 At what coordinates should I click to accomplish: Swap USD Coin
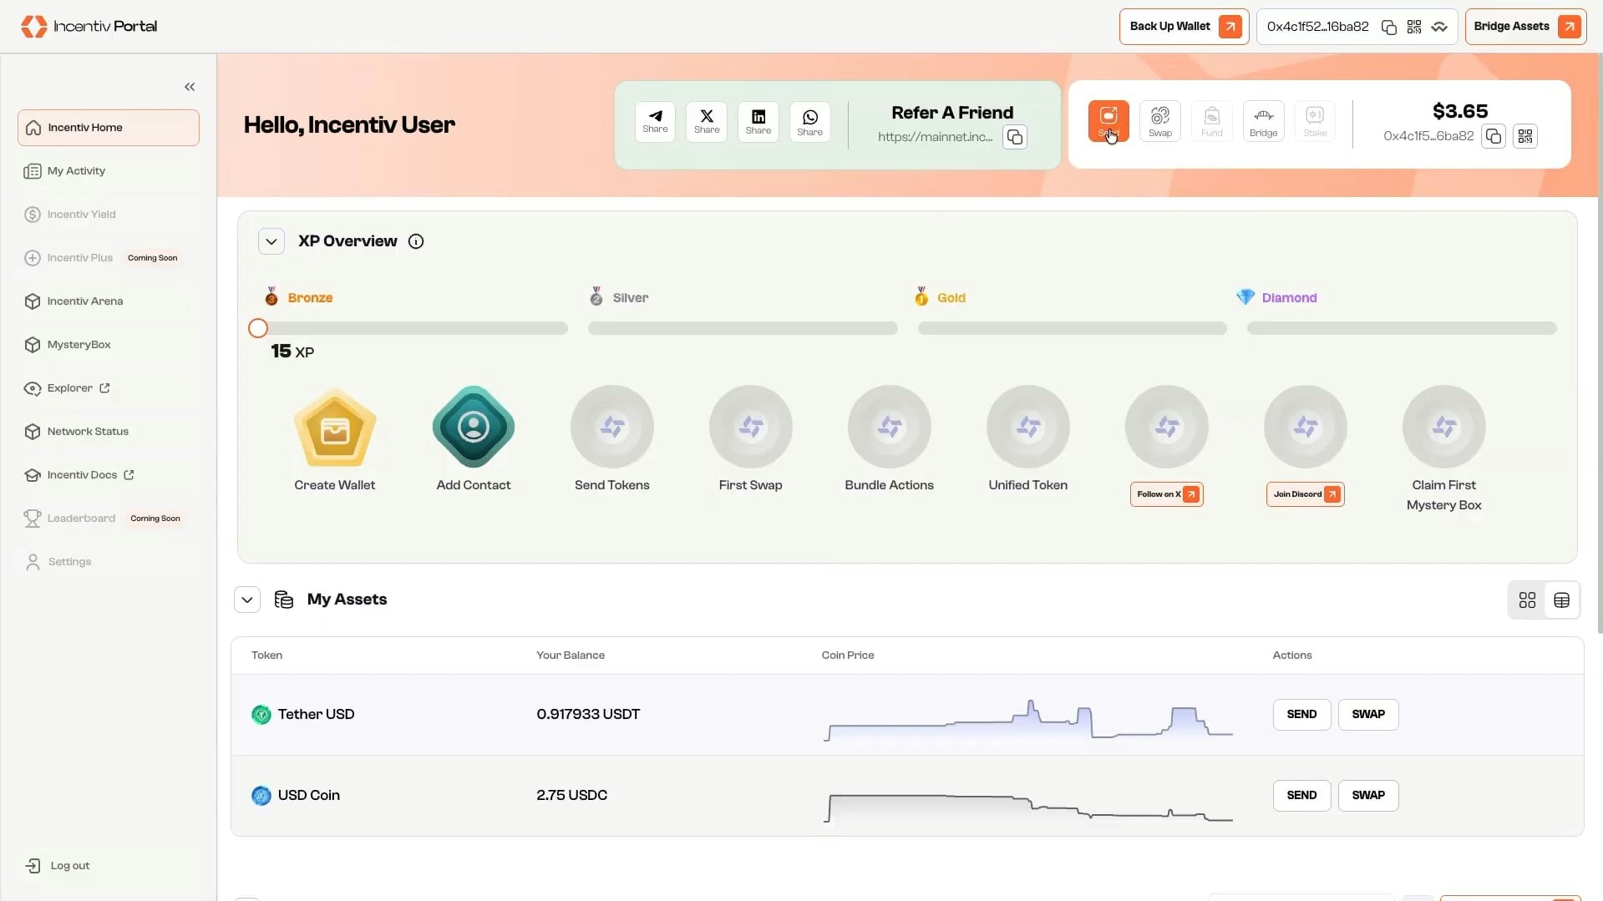pyautogui.click(x=1368, y=796)
